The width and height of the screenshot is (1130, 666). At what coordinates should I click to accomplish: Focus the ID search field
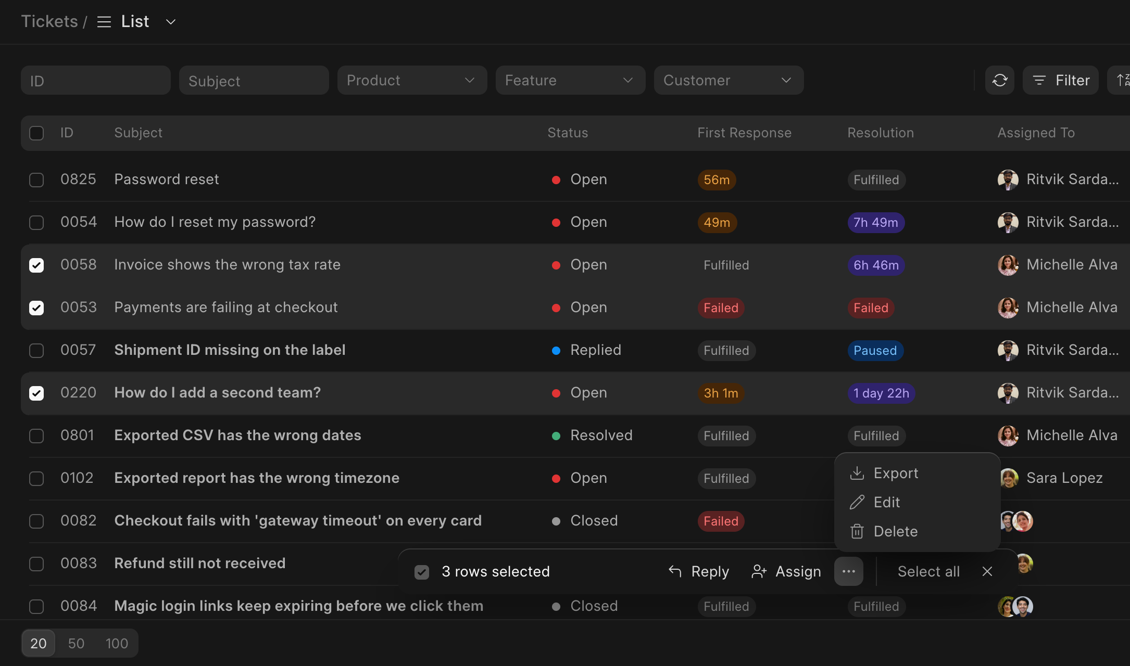tap(96, 80)
